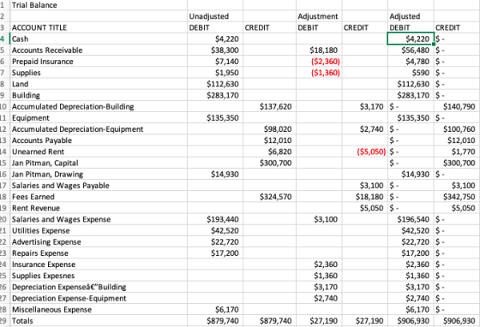Select the 'Advertising Expense' cell

[99, 242]
